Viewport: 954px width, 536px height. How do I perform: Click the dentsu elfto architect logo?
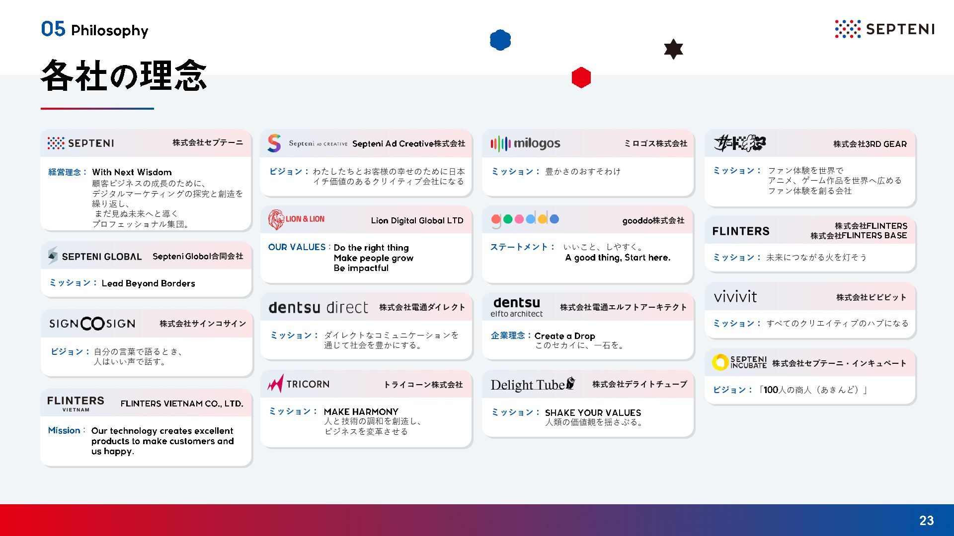point(516,307)
